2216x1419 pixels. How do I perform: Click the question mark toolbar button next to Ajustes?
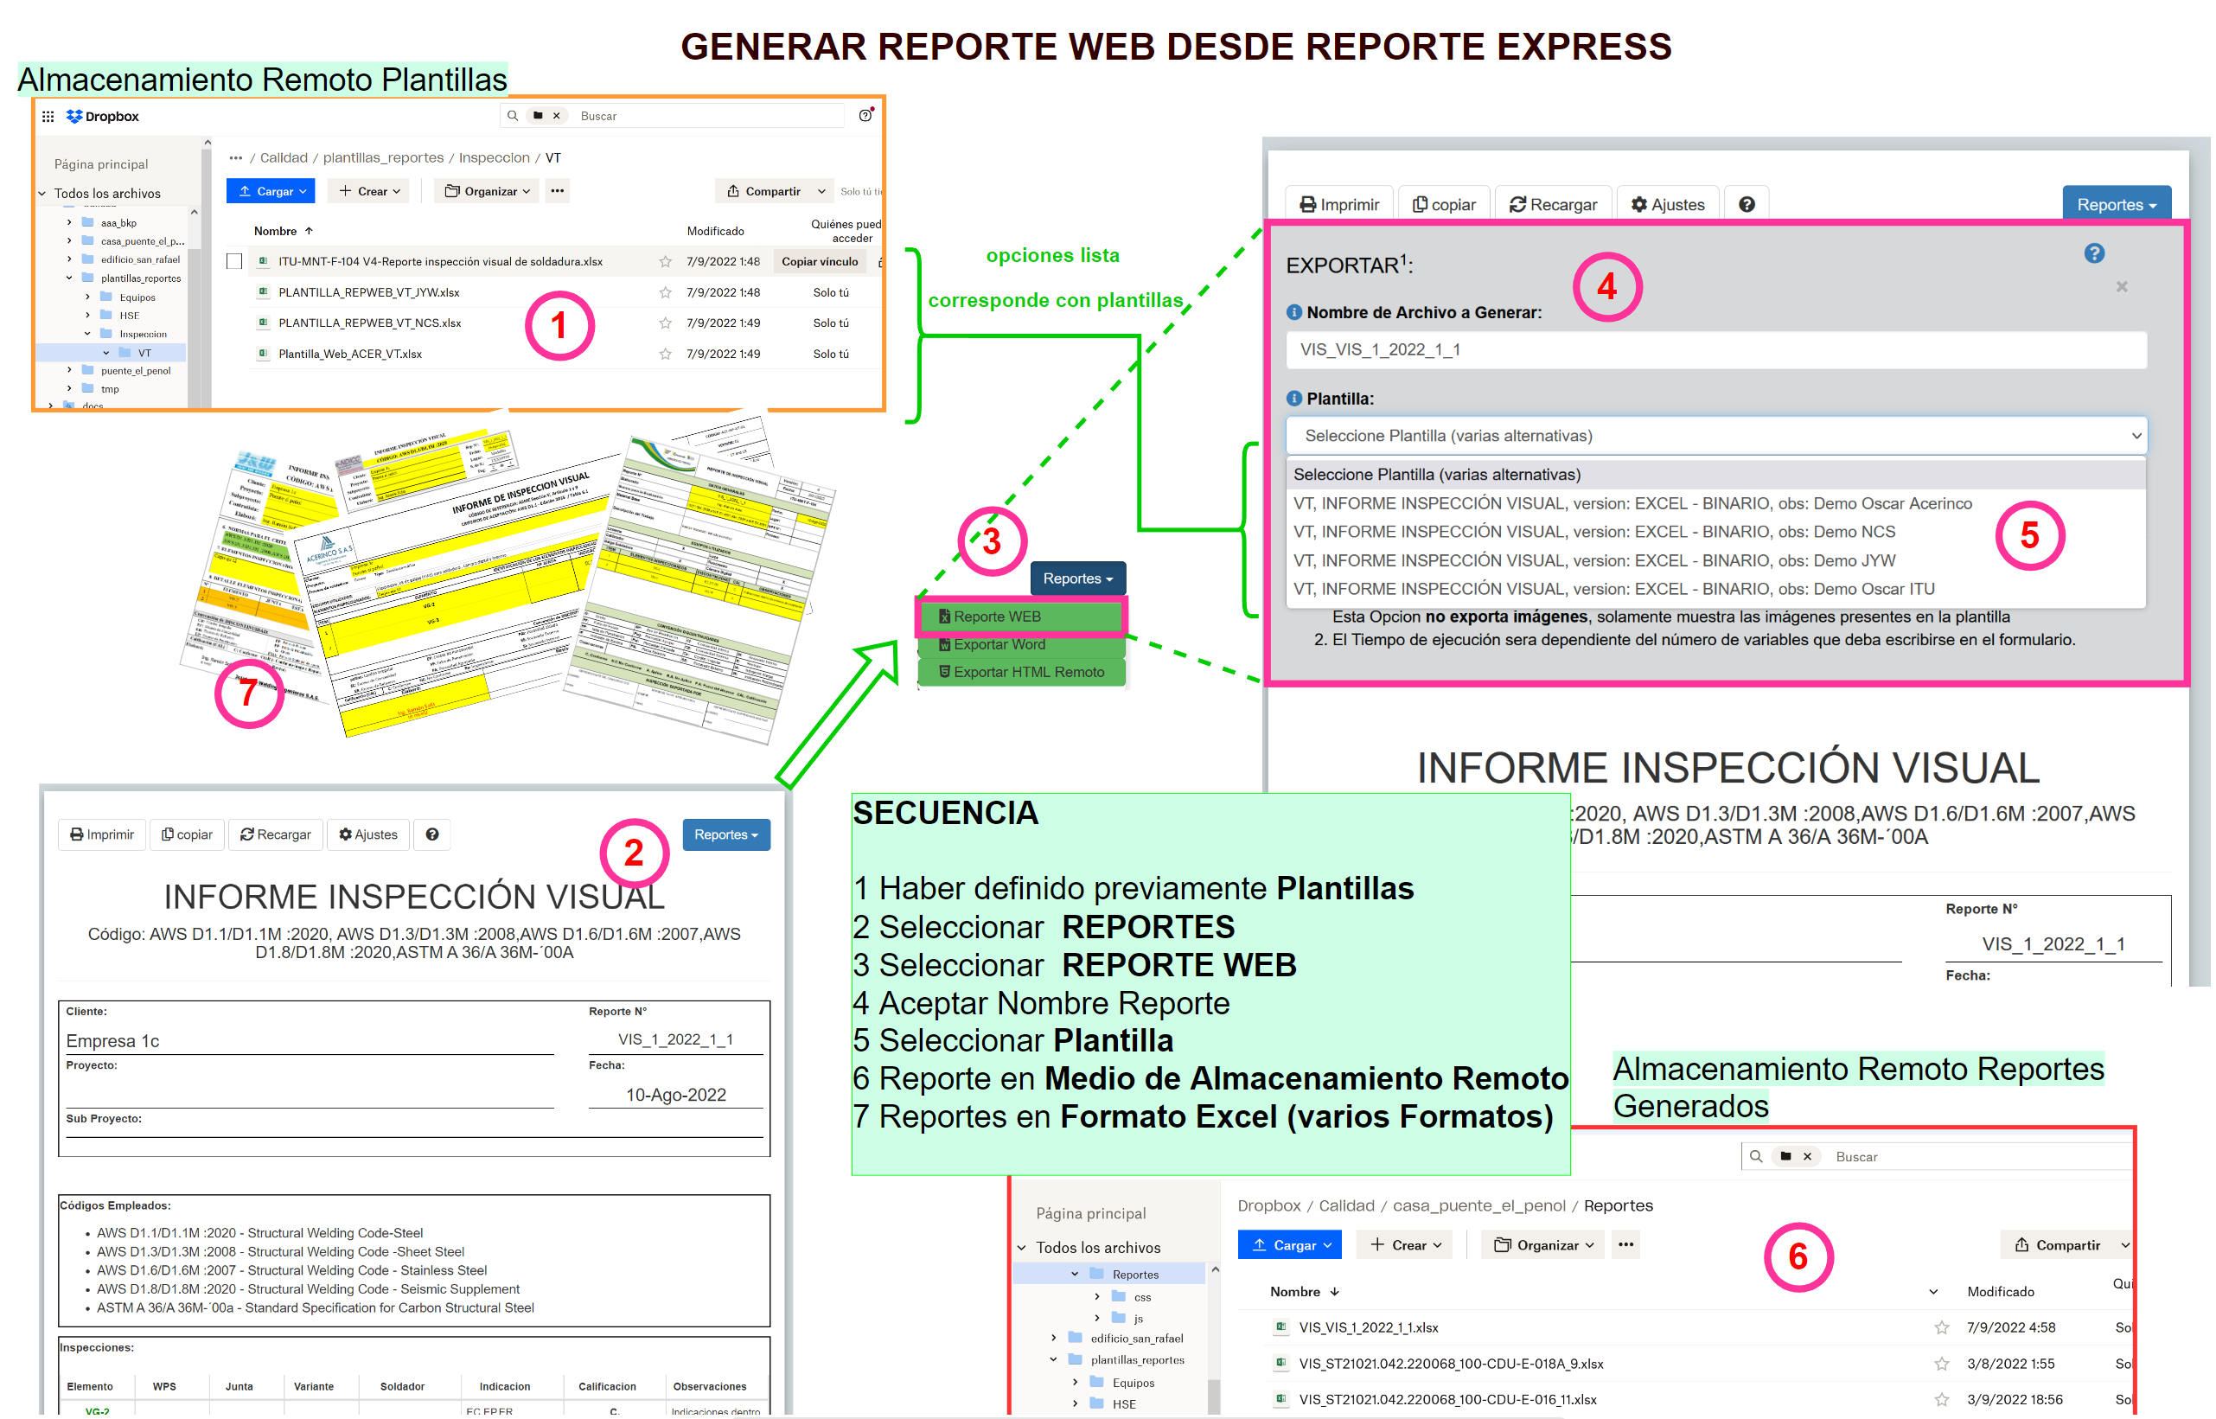pos(1747,205)
